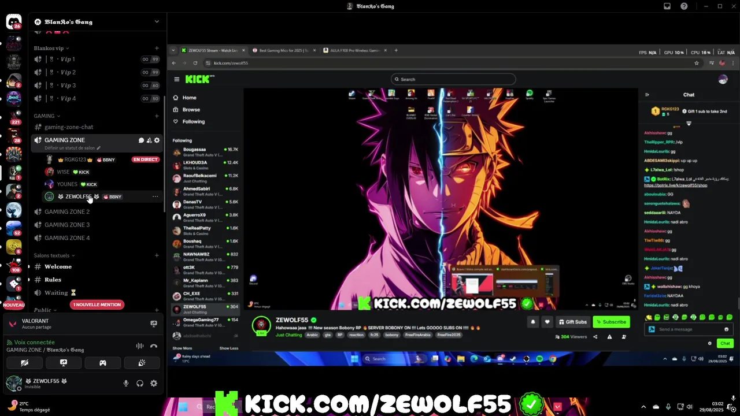Image resolution: width=740 pixels, height=416 pixels.
Task: Open TheRealPatty channel in Following list
Action: tap(206, 230)
